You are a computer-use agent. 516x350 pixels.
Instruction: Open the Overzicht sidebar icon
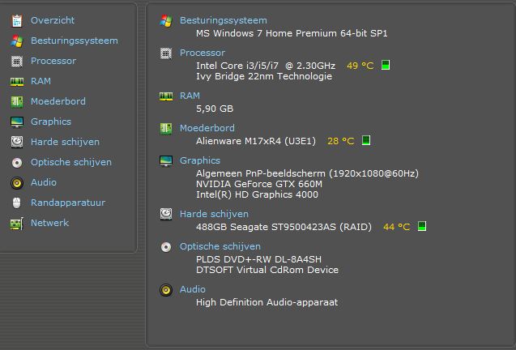(x=17, y=20)
